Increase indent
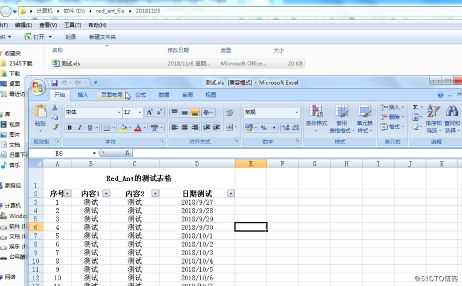This screenshot has height=286, width=462. [217, 128]
